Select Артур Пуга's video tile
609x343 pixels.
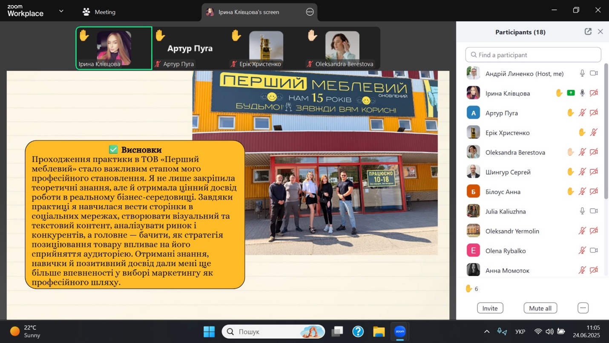(190, 48)
